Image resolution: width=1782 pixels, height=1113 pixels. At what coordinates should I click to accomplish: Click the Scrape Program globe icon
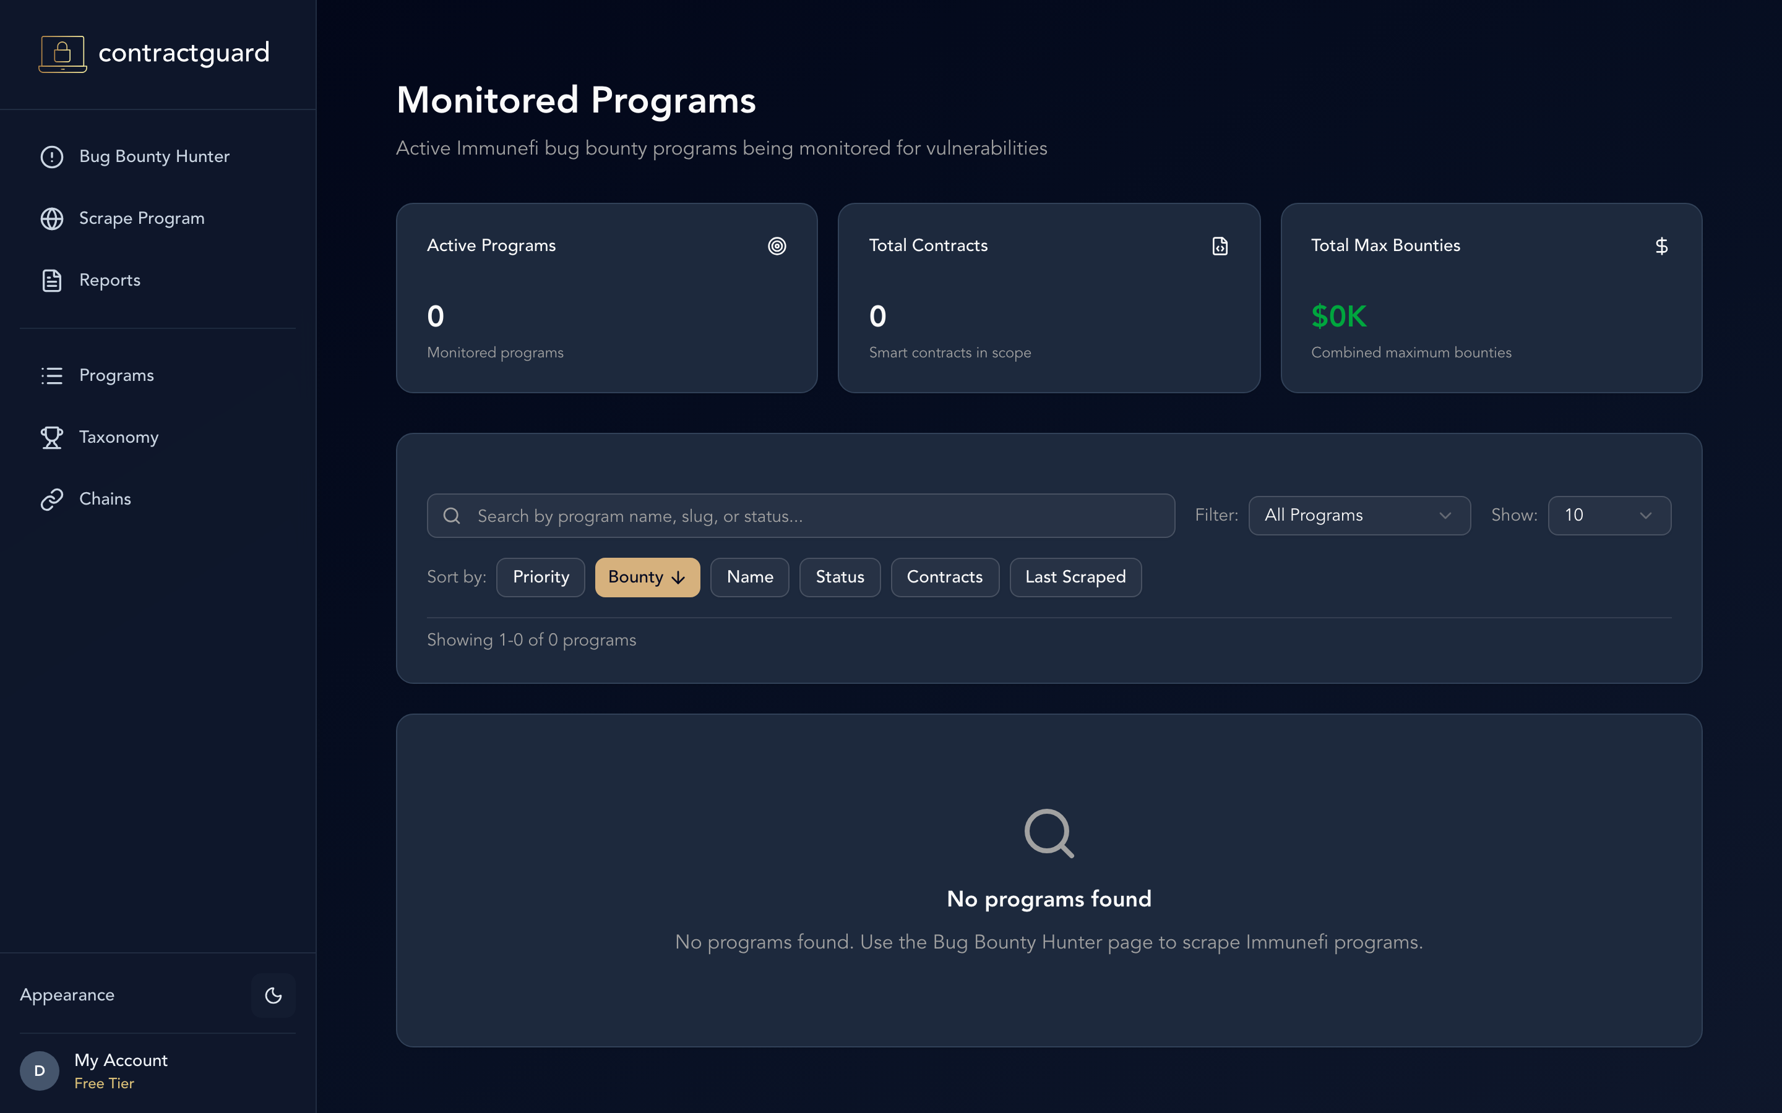click(51, 219)
